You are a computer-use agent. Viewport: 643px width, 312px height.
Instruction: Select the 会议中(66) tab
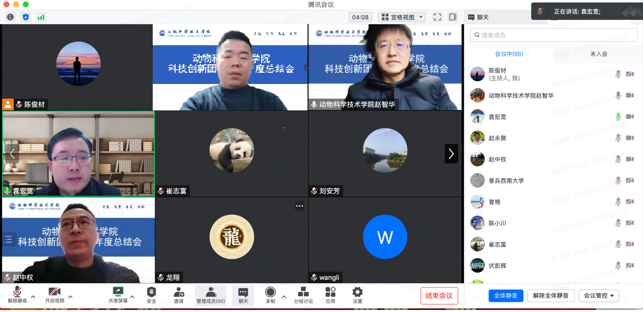point(509,54)
